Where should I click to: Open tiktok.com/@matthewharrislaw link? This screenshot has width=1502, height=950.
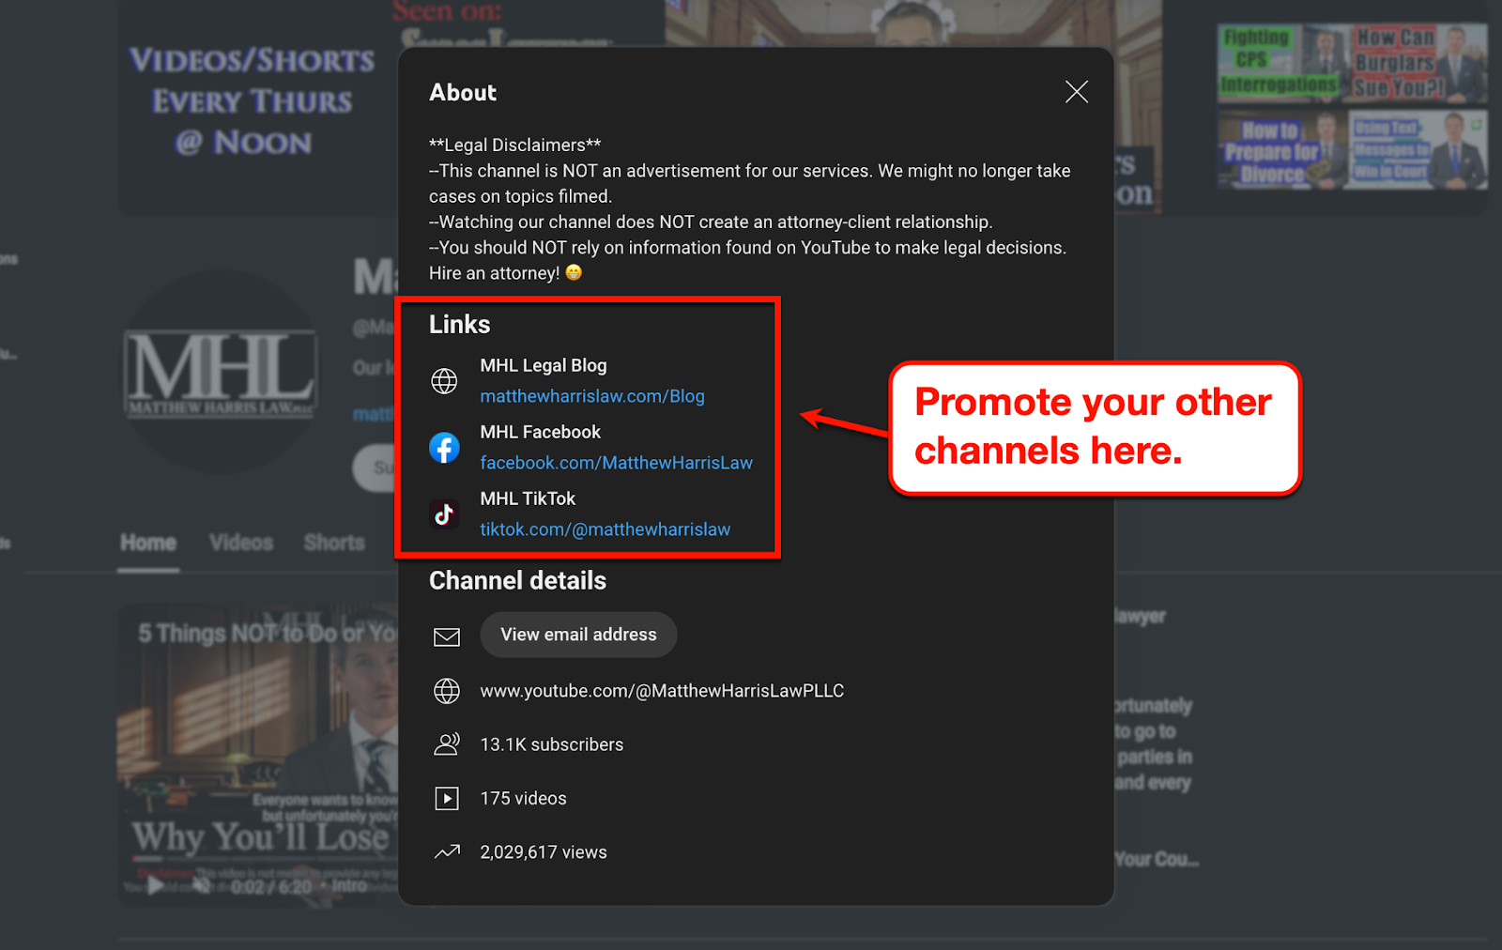coord(605,529)
